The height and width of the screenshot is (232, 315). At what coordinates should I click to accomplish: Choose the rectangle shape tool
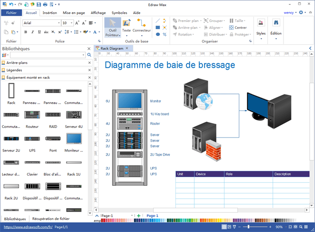[x=157, y=27]
